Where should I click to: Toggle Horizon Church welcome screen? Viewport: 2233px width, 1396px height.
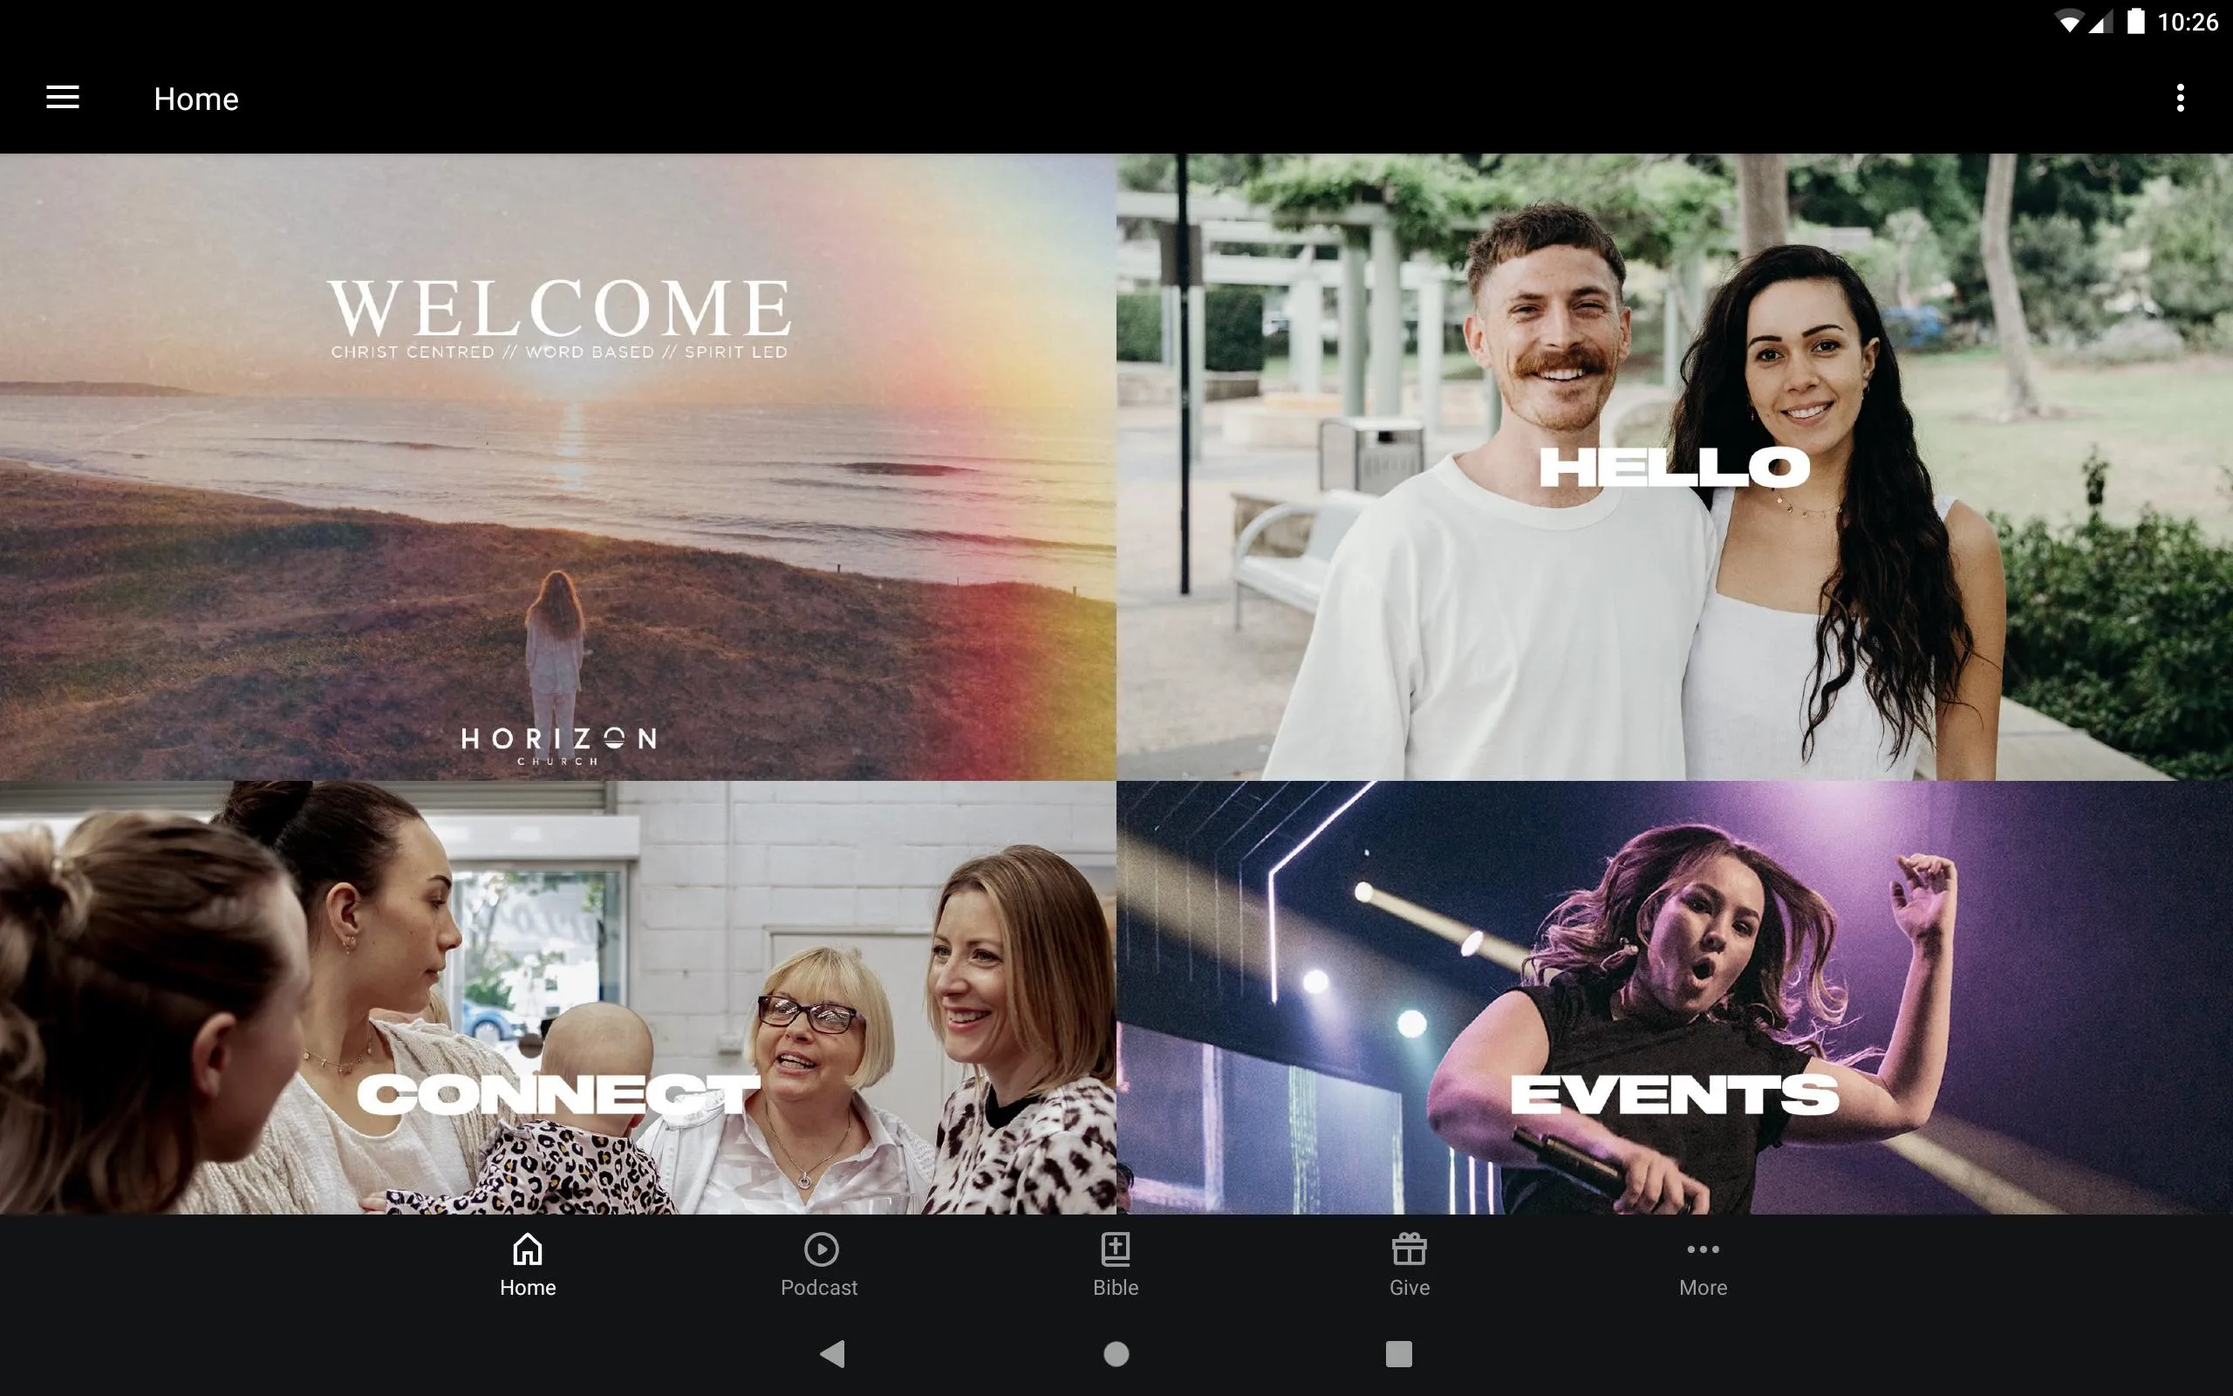557,467
